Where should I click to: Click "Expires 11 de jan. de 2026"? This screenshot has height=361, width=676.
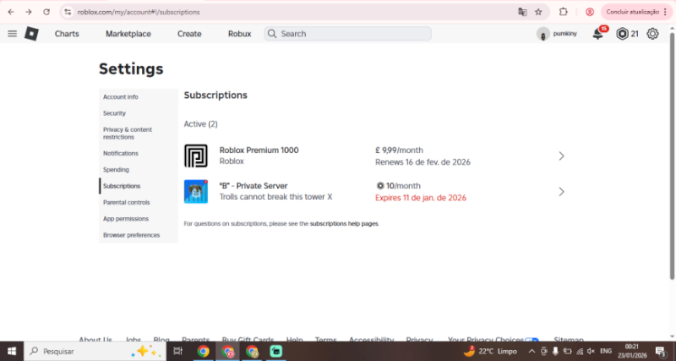[421, 199]
